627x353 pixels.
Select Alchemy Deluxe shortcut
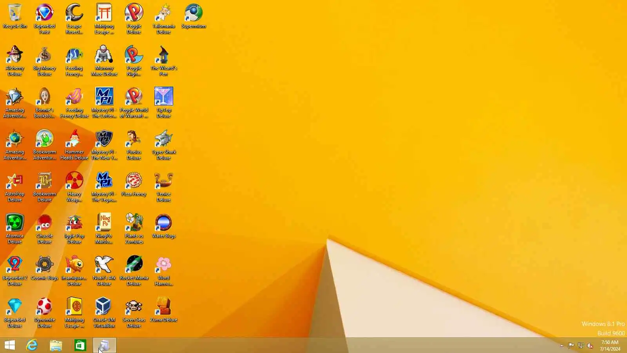[15, 61]
